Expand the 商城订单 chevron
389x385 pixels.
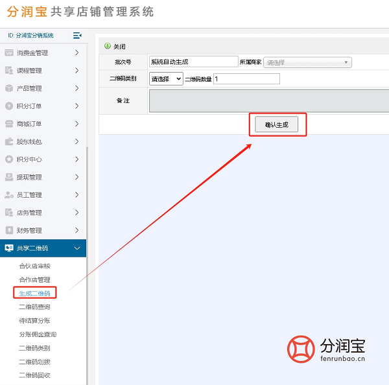click(77, 124)
